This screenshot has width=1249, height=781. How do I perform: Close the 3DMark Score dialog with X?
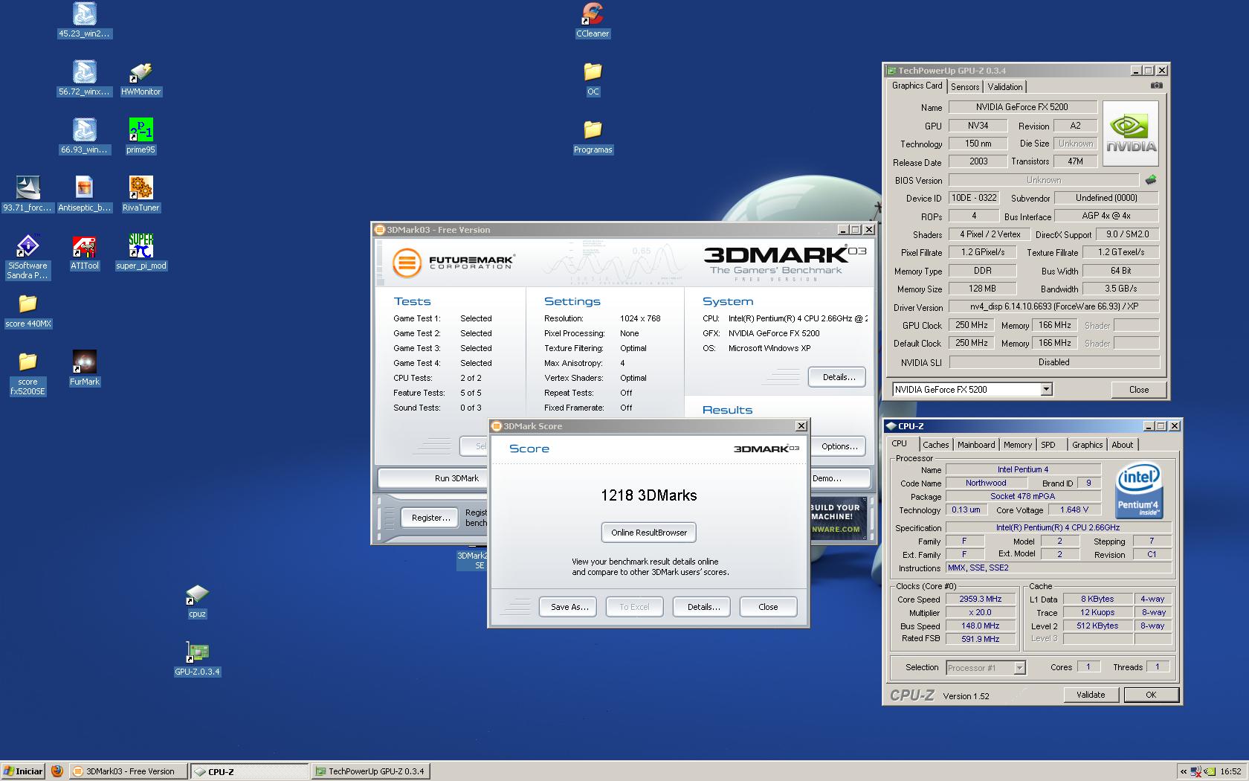coord(801,426)
